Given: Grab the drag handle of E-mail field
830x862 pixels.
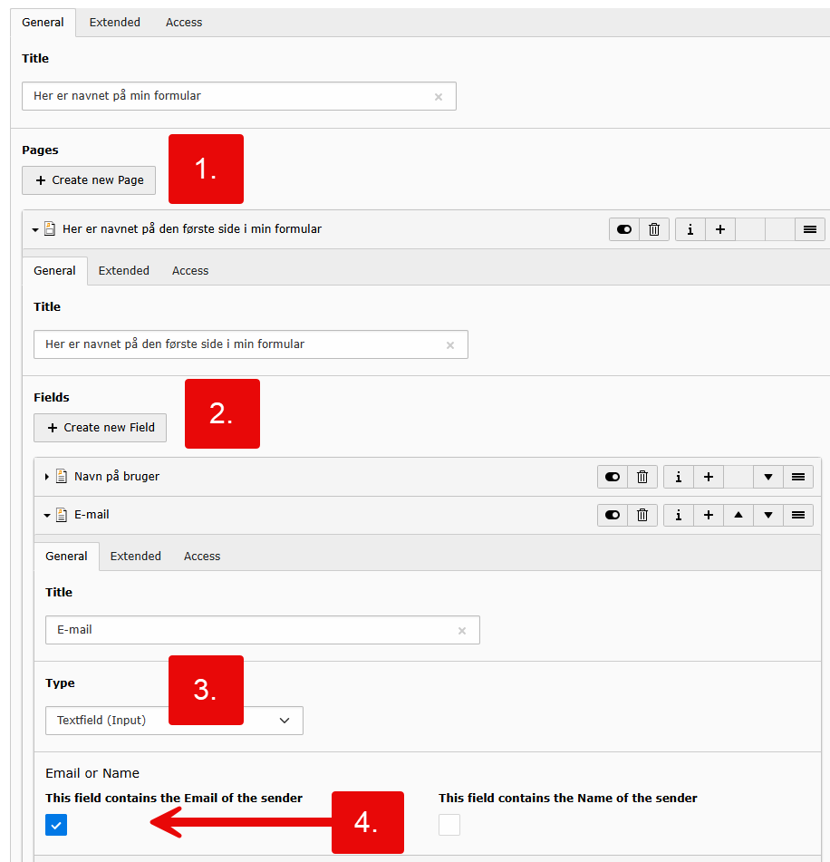Looking at the screenshot, I should [798, 515].
